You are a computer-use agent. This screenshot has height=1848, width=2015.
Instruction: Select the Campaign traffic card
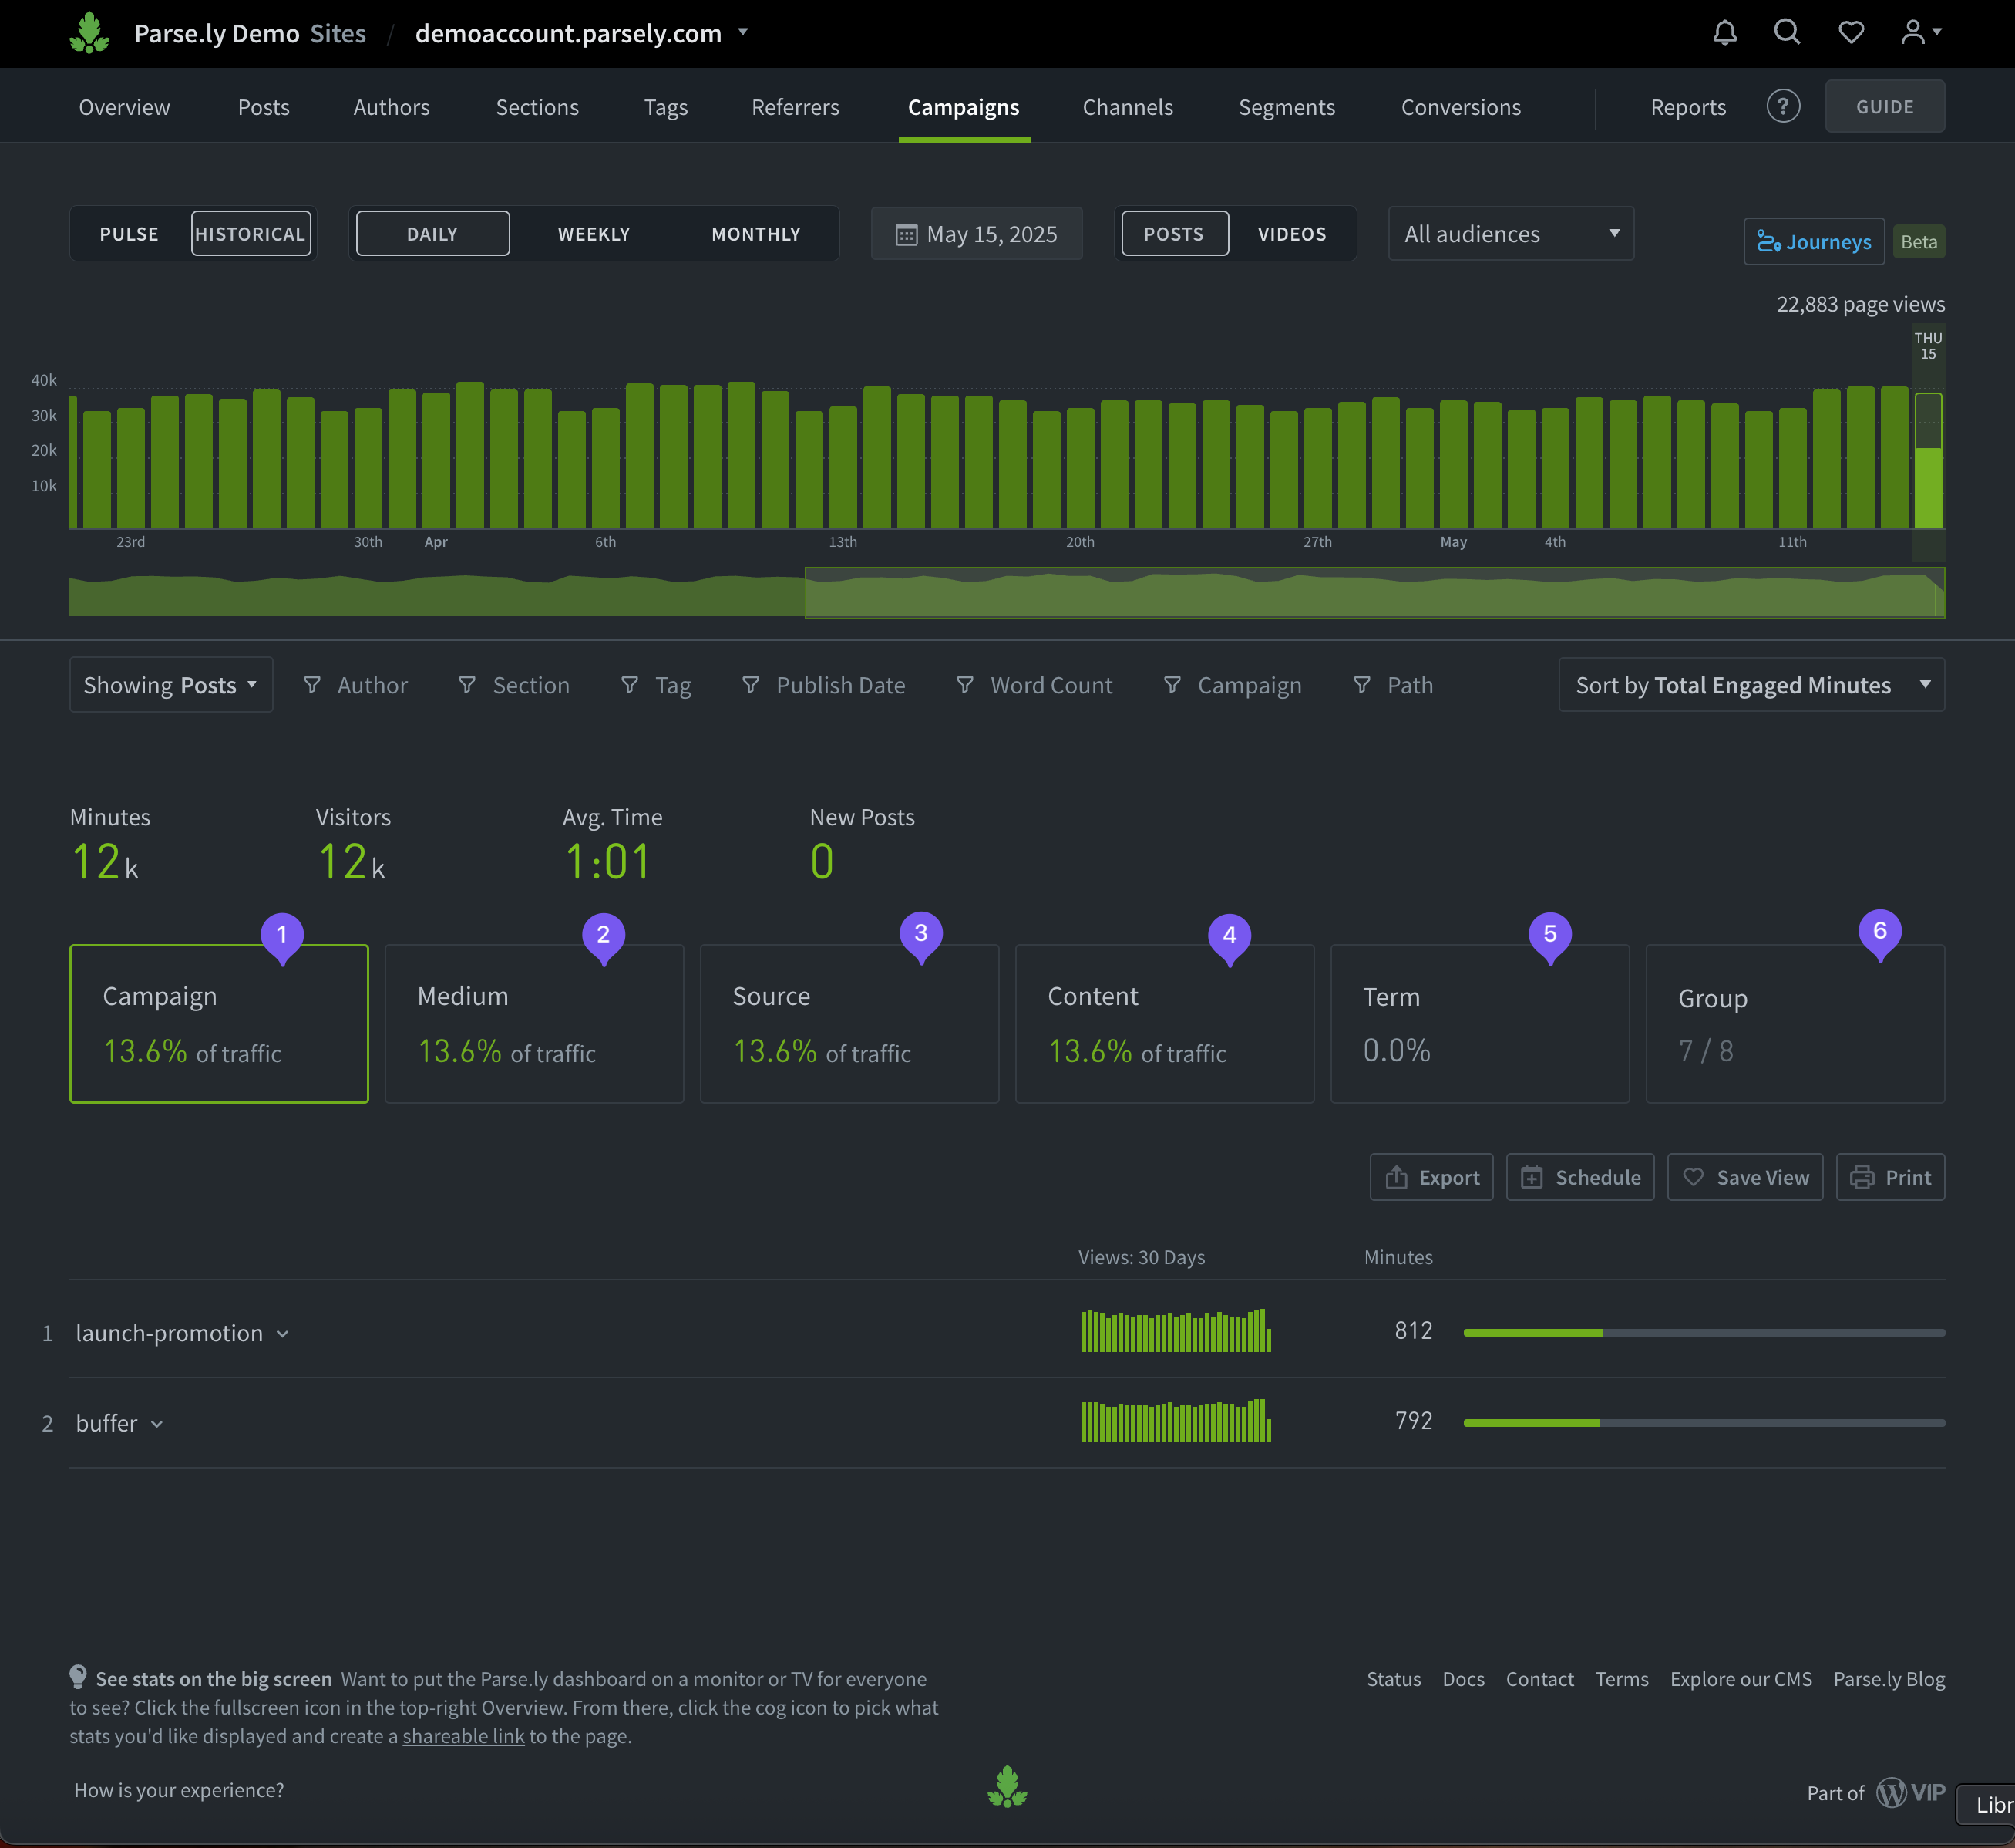tap(219, 1024)
